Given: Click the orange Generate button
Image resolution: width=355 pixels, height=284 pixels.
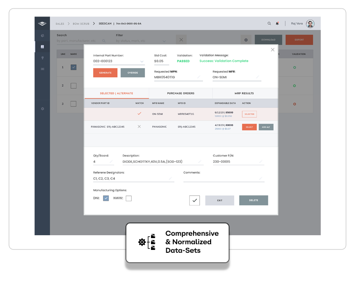Looking at the screenshot, I should coord(105,73).
